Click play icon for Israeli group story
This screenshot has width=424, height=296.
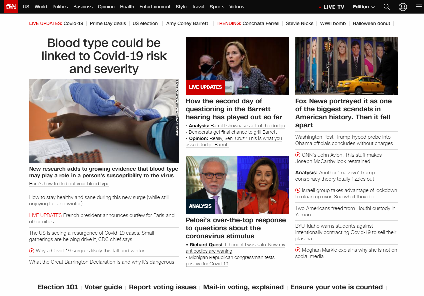(x=298, y=190)
